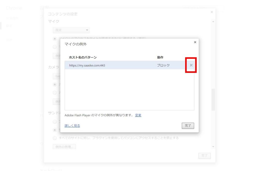This screenshot has width=259, height=171.
Task: Click the faded 例外の管理 button at bottom
Action: [64, 147]
